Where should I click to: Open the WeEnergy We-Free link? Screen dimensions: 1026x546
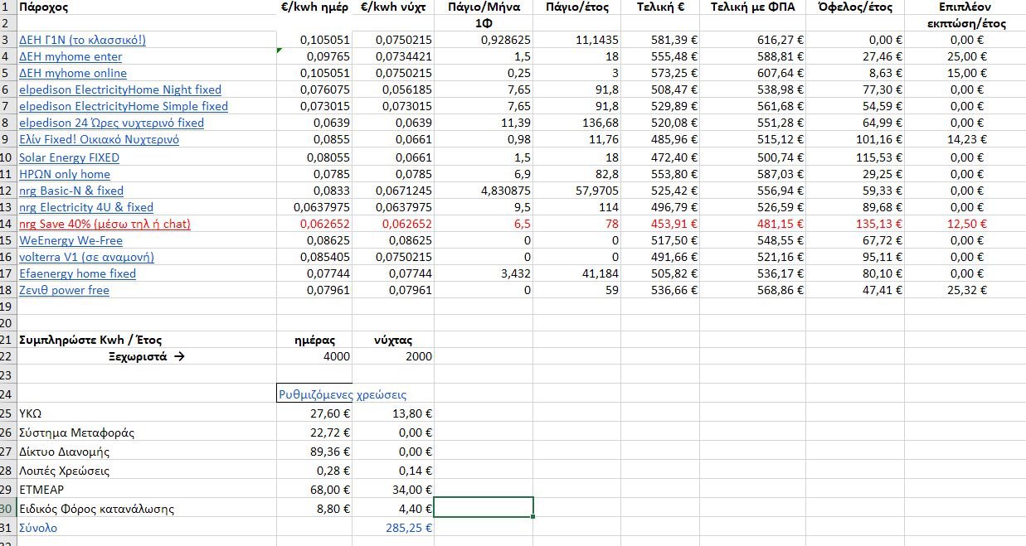coord(71,240)
